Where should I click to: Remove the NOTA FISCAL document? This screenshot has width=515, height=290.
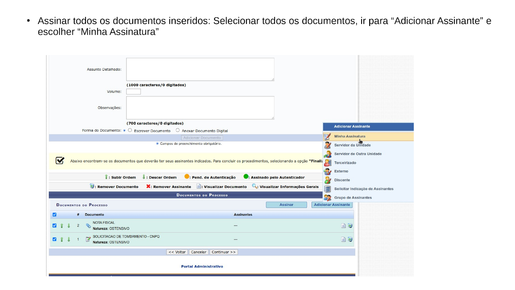pos(350,226)
